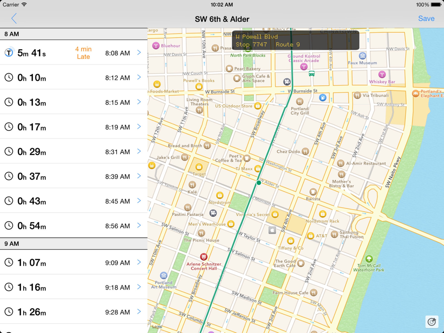The width and height of the screenshot is (444, 333).
Task: Select the Portland Art Museum pin
Action: pos(163,275)
